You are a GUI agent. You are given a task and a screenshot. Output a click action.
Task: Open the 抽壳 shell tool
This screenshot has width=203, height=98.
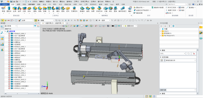click(88, 9)
